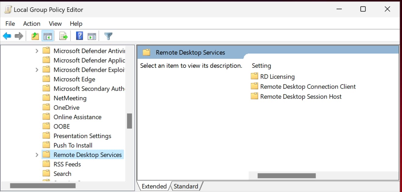Toggle Show/Hide Console Tree icon
The image size is (402, 192).
pyautogui.click(x=48, y=36)
